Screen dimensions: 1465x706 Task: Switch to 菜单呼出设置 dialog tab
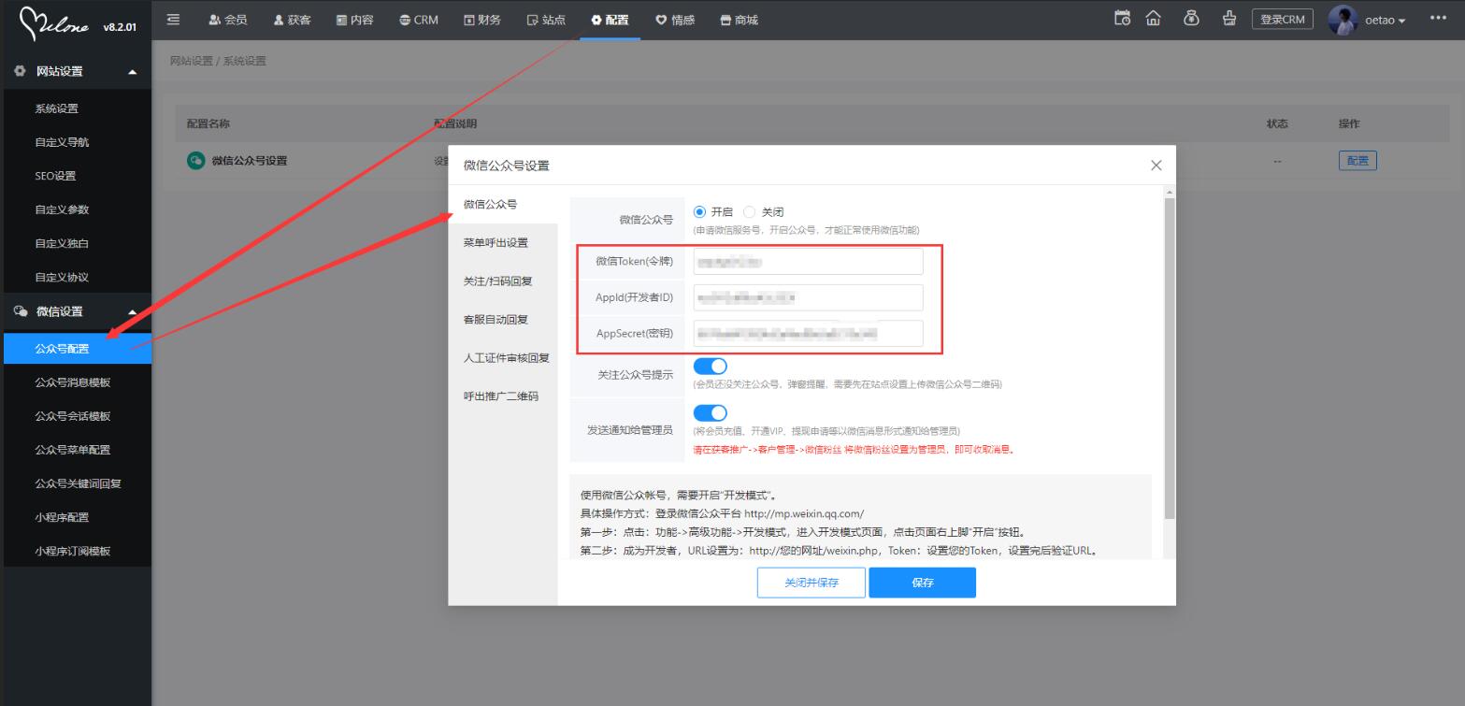503,242
